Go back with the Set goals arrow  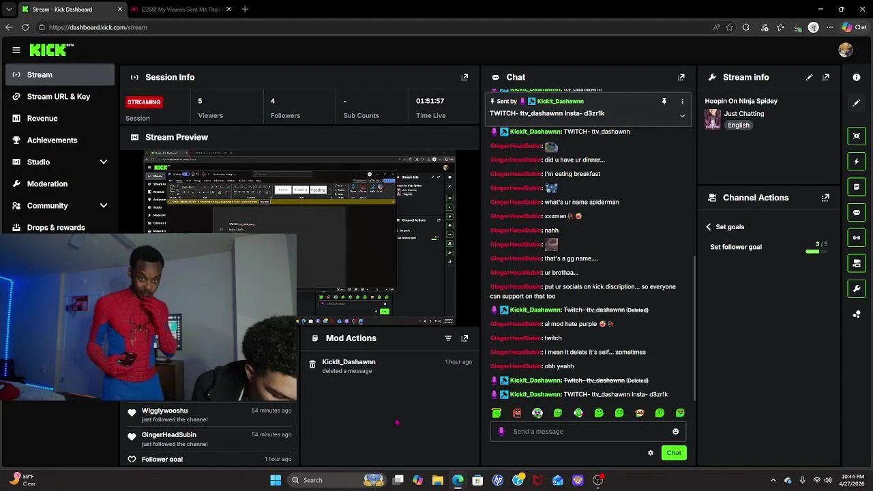(x=709, y=226)
